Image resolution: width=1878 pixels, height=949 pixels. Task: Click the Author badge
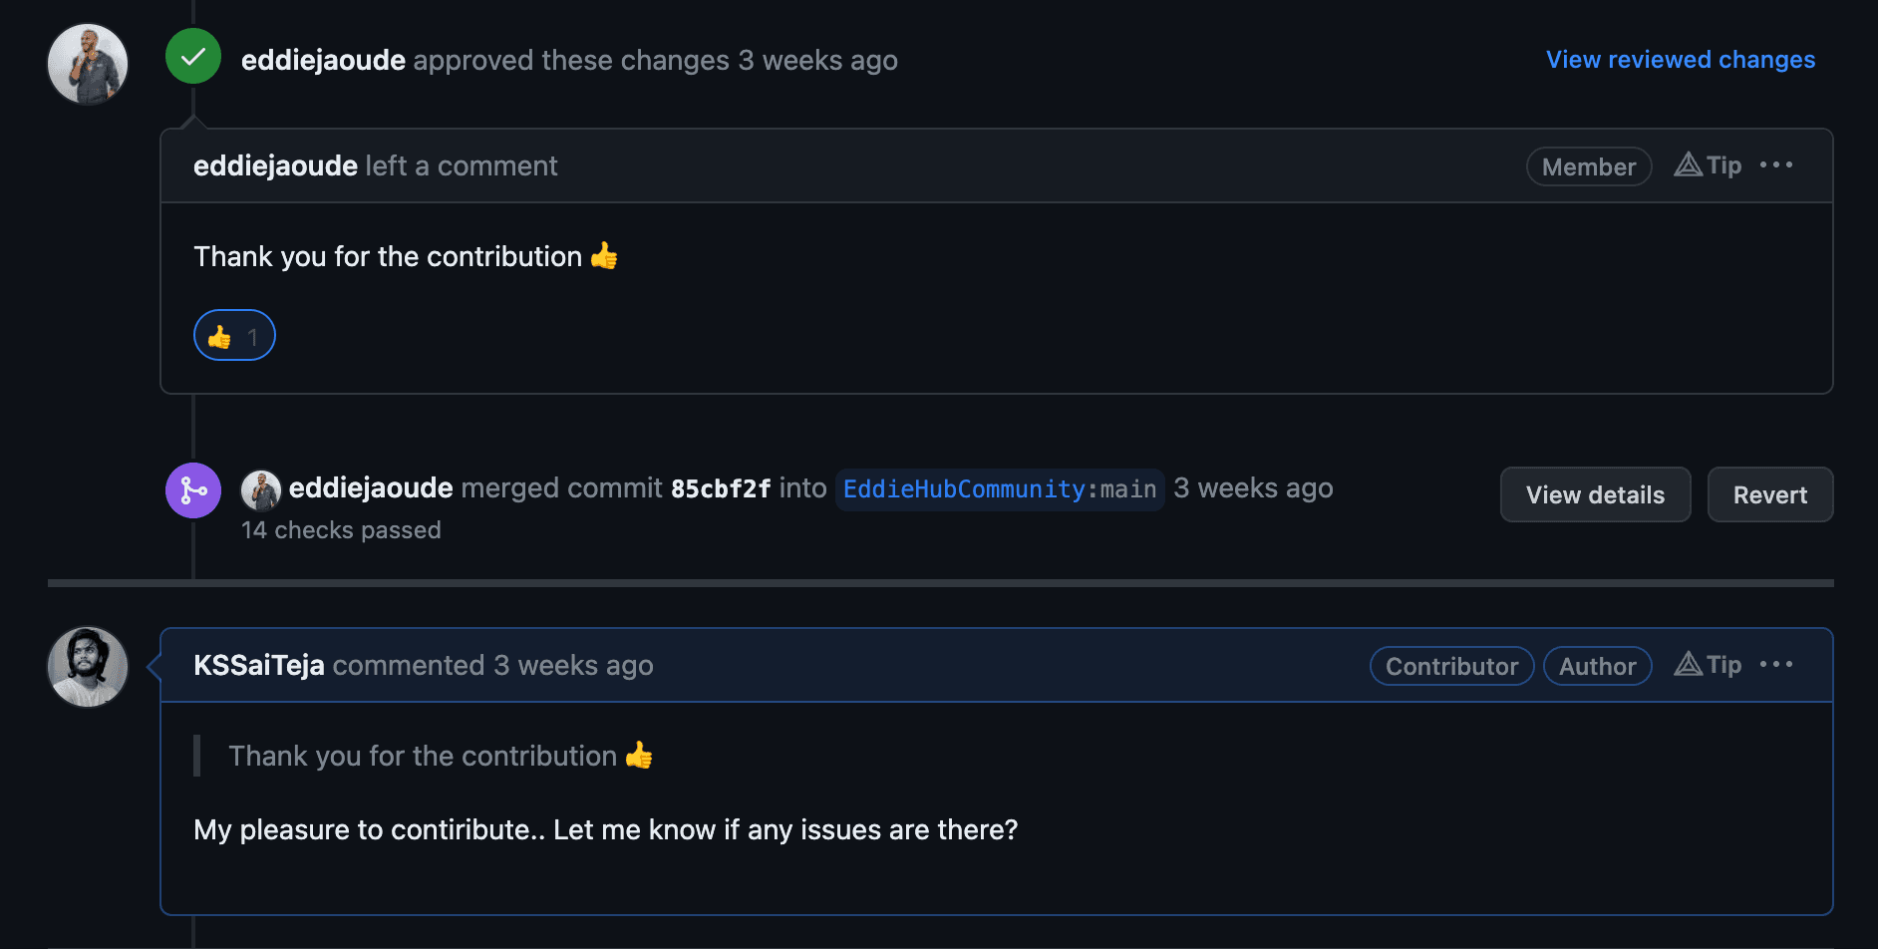click(x=1597, y=666)
